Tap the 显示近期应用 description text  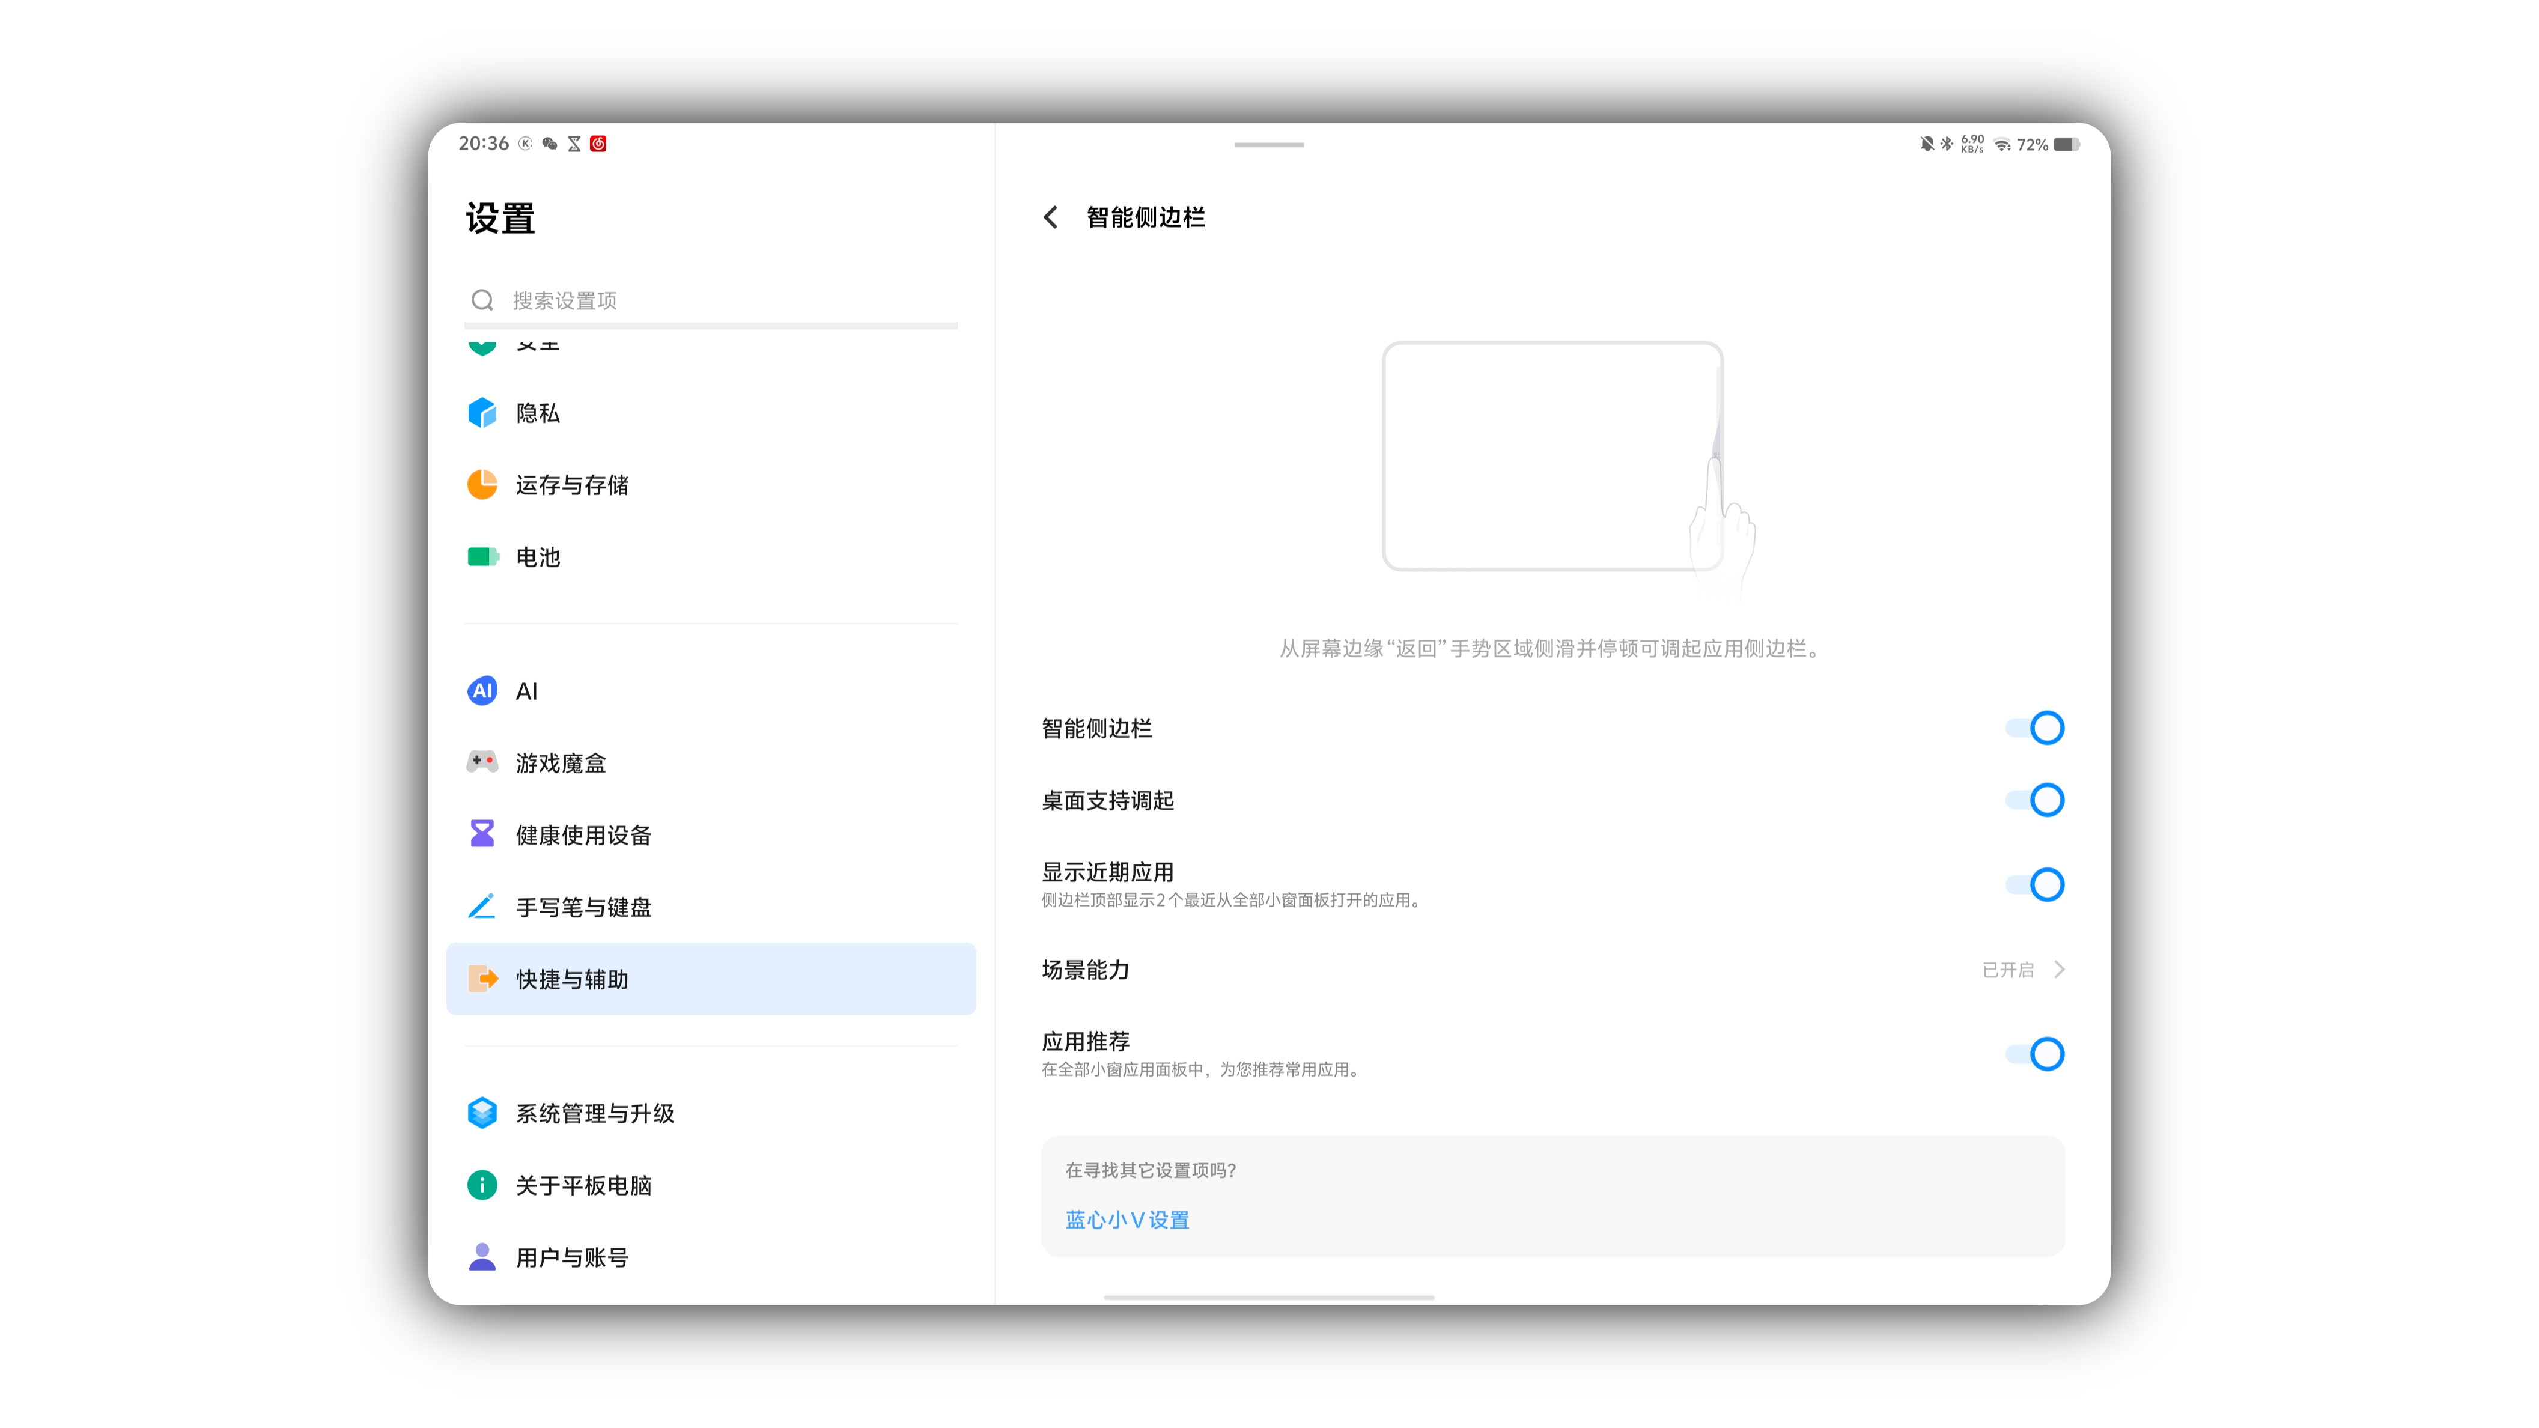1233,900
